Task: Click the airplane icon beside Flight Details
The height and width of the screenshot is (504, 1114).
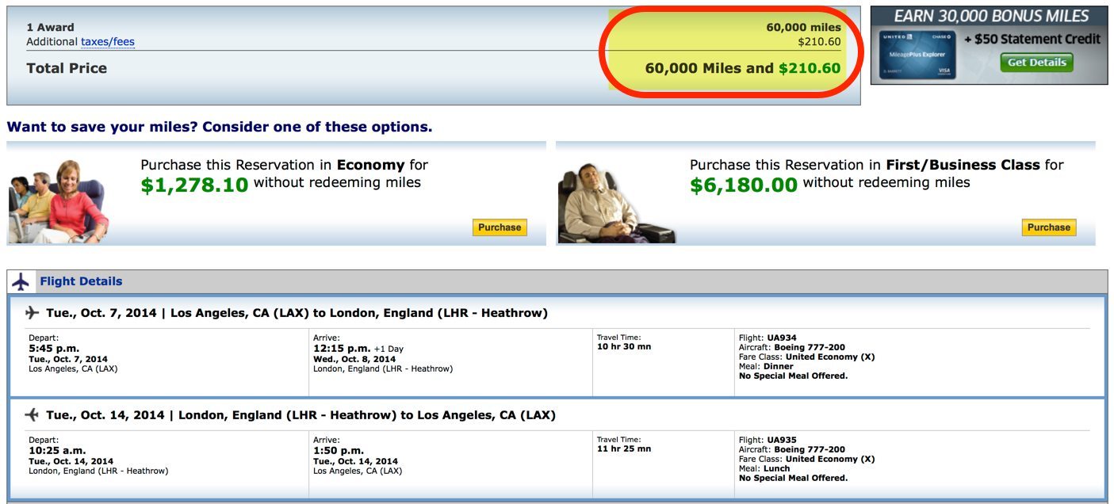Action: click(x=21, y=281)
